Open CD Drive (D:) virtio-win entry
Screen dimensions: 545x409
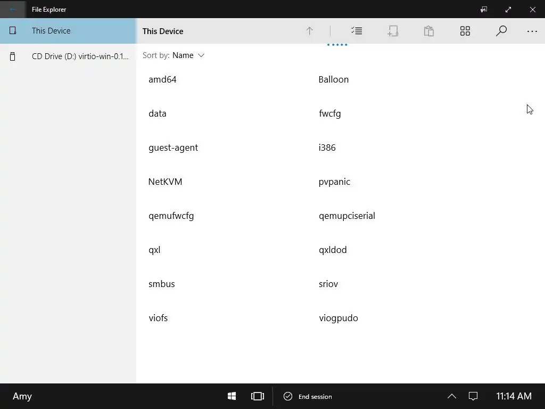coord(68,56)
